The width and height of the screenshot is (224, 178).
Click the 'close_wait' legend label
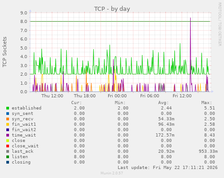pyautogui.click(x=25, y=146)
